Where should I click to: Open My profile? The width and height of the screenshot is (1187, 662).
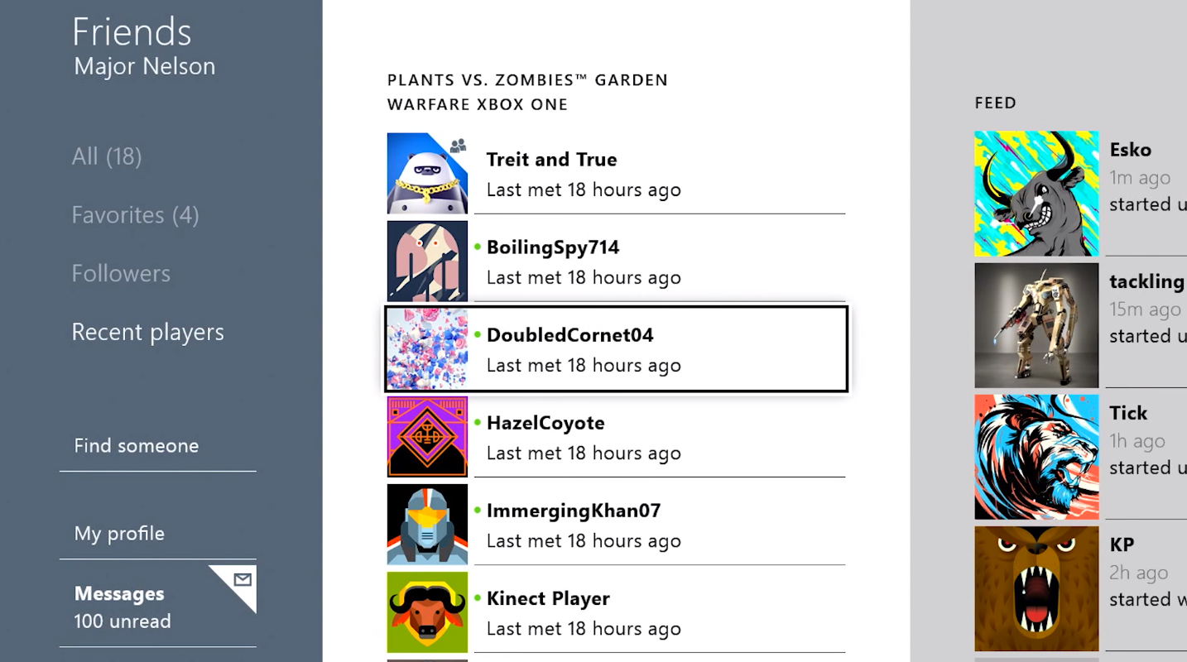119,534
